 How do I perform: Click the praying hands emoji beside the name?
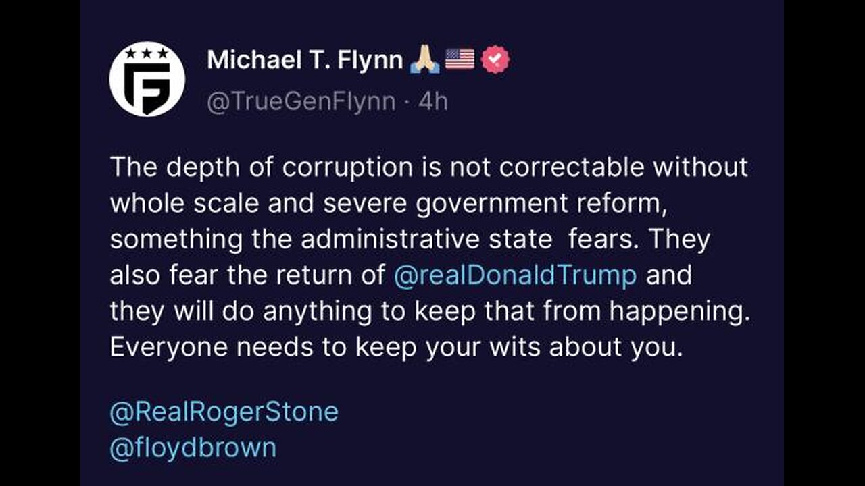point(425,60)
